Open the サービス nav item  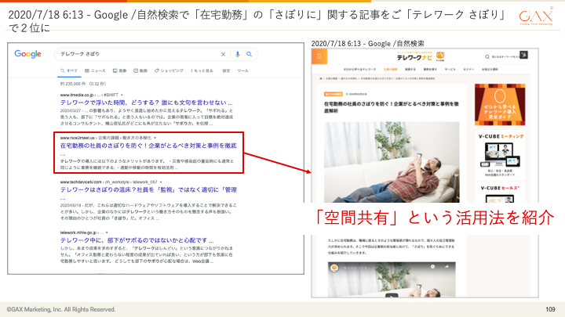[450, 70]
